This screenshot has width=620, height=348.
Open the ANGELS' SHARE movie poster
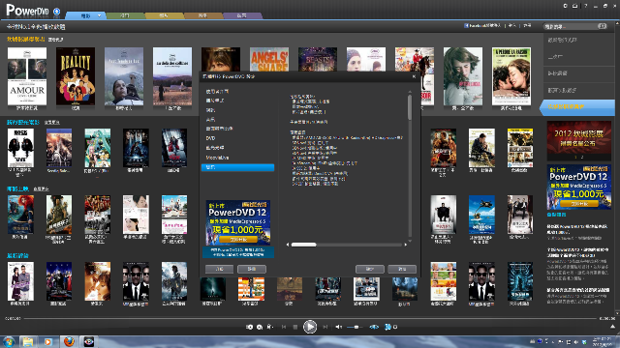[x=269, y=60]
